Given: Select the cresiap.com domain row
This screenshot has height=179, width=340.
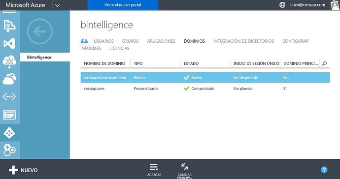Looking at the screenshot, I should [x=205, y=89].
